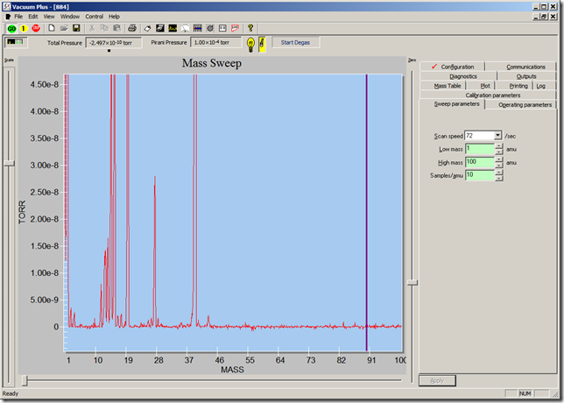Click the vertical Scale slider handle
Screen dimensions: 564x403
[9, 163]
